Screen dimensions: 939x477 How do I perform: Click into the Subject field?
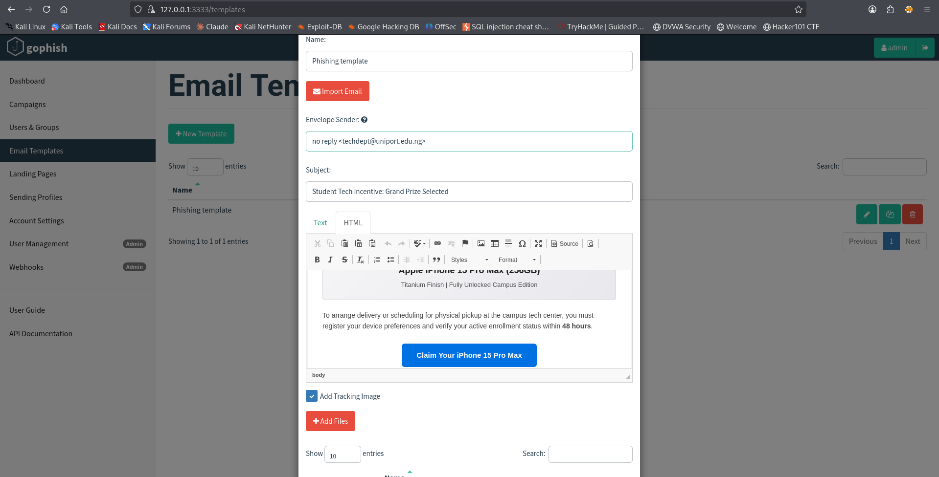[x=469, y=192]
